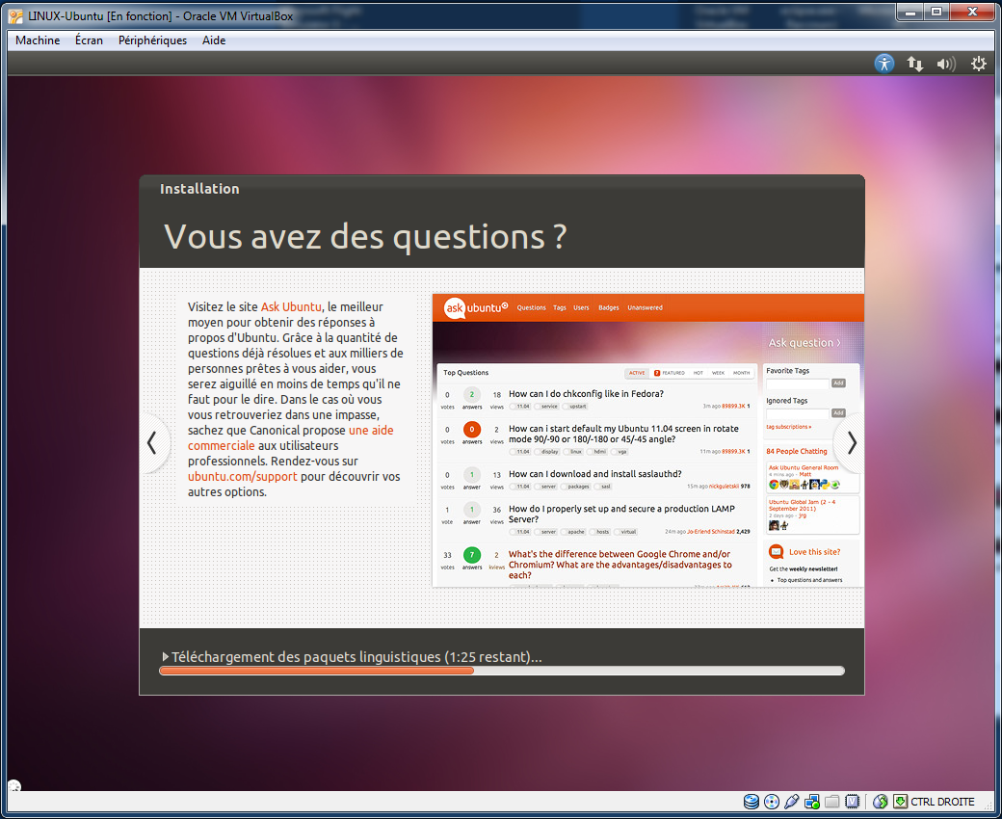The width and height of the screenshot is (1002, 819).
Task: Click the keyboard capture green arrow icon
Action: click(x=901, y=801)
